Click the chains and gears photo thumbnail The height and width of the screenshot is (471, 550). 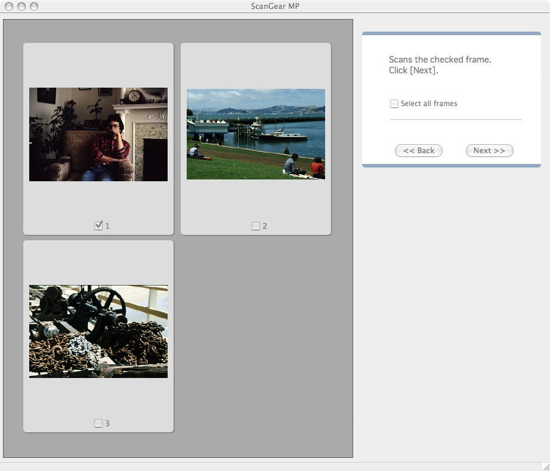(98, 331)
